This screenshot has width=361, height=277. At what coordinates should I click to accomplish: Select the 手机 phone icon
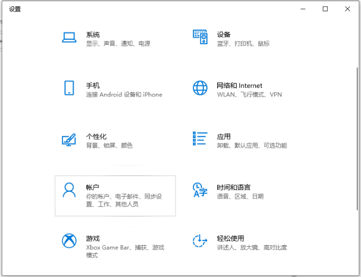[x=69, y=88]
